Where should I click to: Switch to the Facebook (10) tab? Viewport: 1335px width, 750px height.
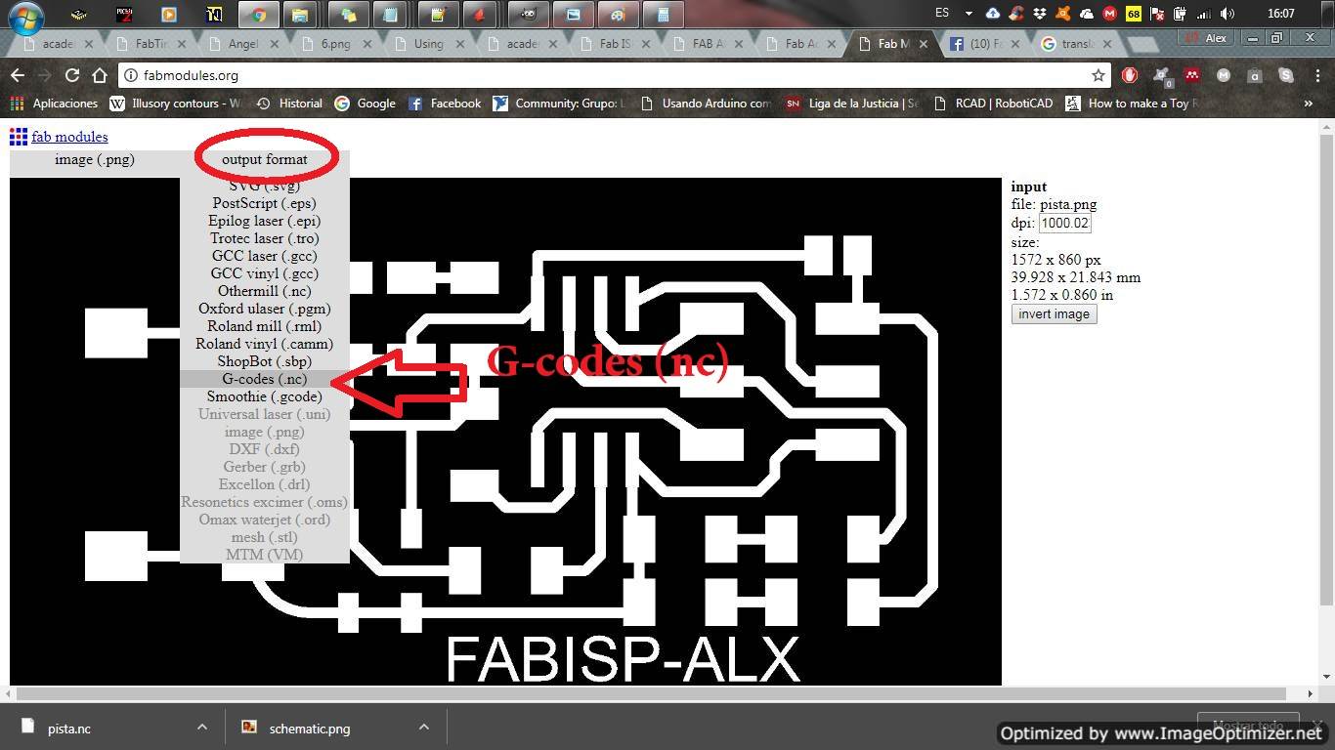click(x=984, y=44)
